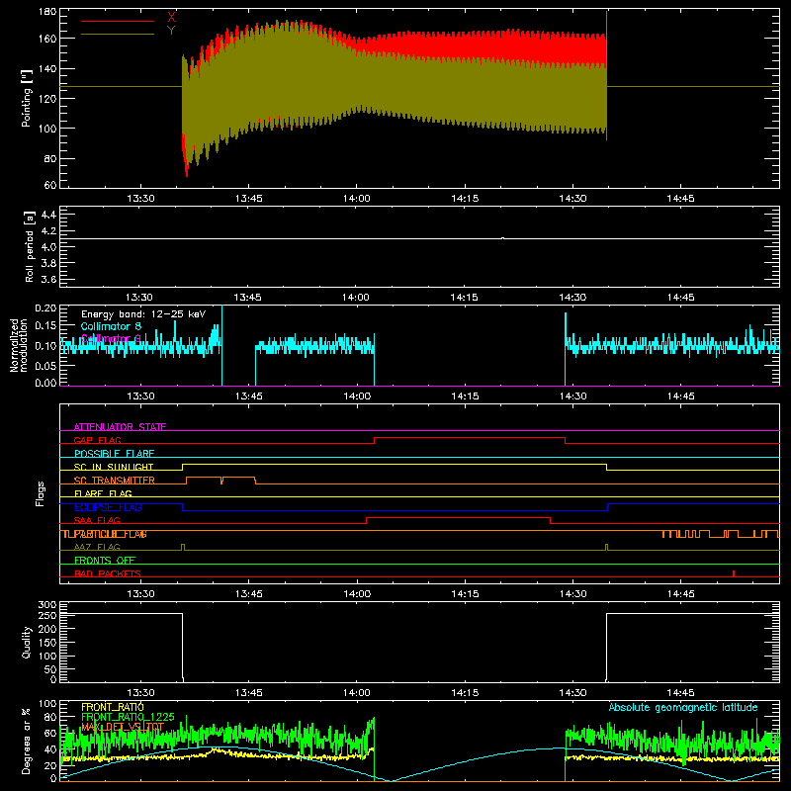
Task: Click the Pointing axis title
Action: click(27, 98)
